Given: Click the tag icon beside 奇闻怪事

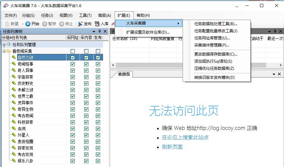Looking at the screenshot, I should click(14, 64).
